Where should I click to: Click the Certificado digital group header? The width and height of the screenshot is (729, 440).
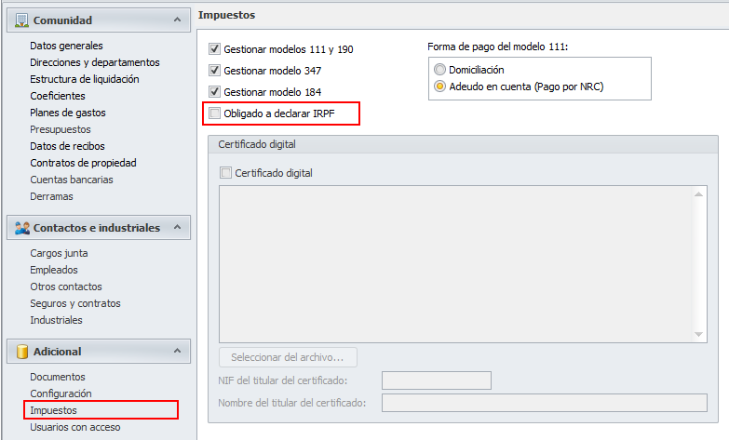coord(463,144)
